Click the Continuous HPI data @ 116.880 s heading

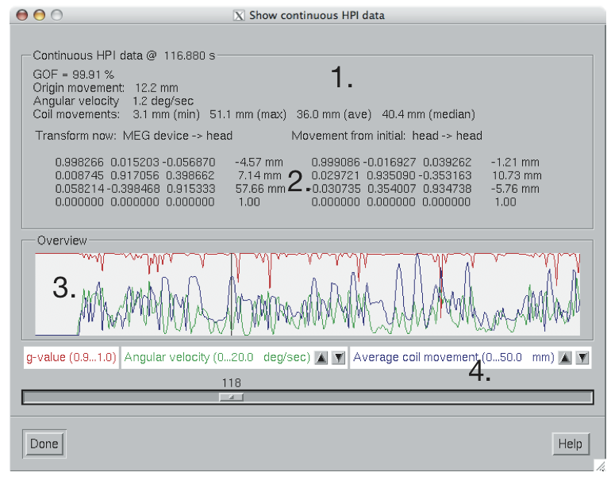point(124,56)
